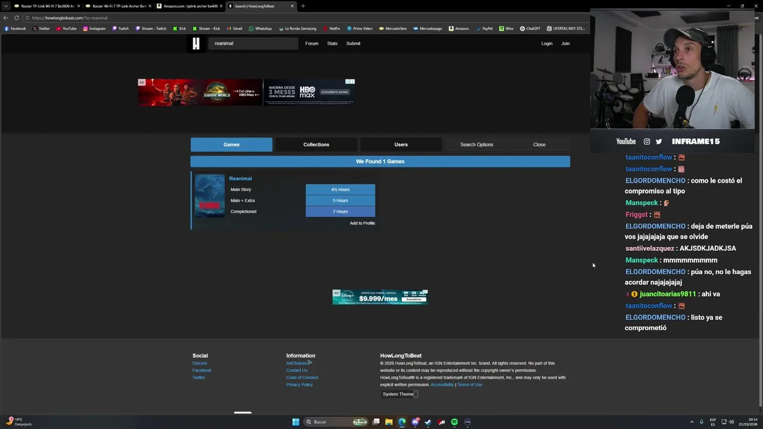Open the System Theme dropdown
This screenshot has height=429, width=763.
click(x=399, y=394)
